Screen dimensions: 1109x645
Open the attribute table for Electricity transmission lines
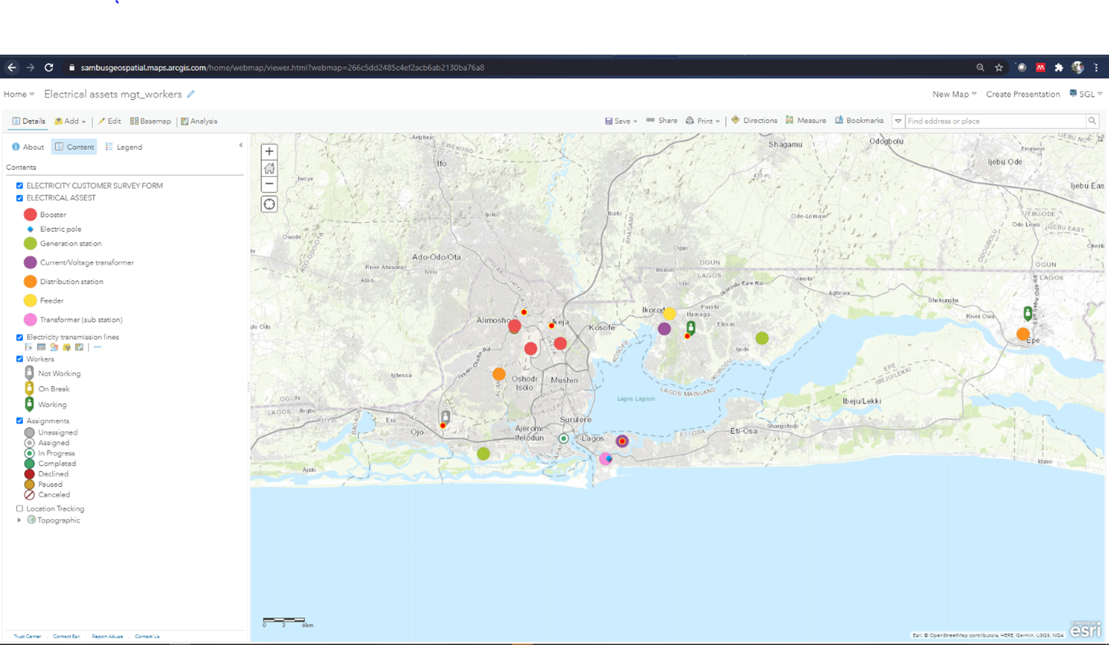pyautogui.click(x=41, y=347)
